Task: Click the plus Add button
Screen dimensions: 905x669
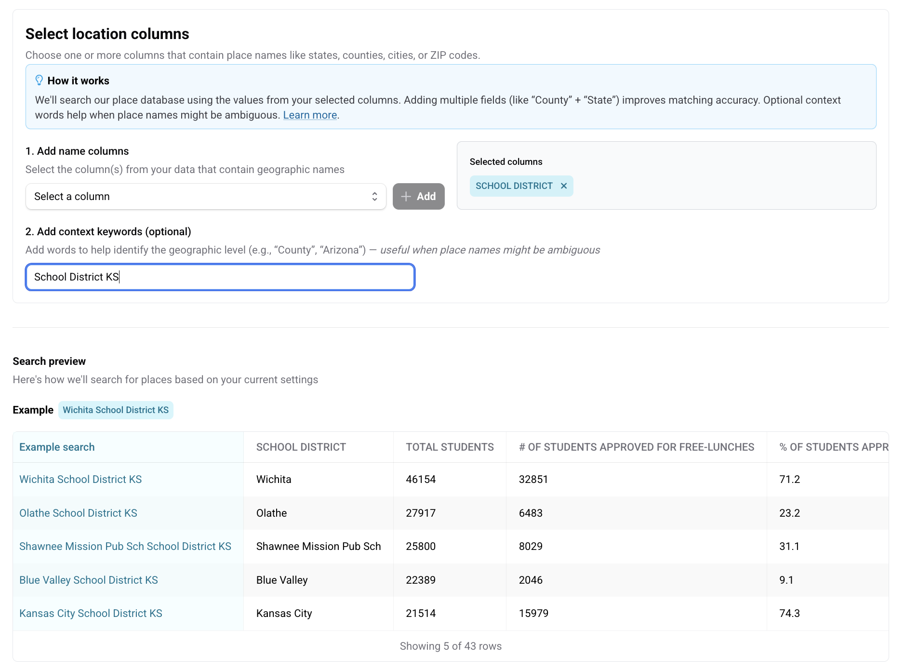Action: pyautogui.click(x=418, y=197)
